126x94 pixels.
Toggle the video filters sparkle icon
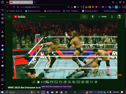(78, 82)
